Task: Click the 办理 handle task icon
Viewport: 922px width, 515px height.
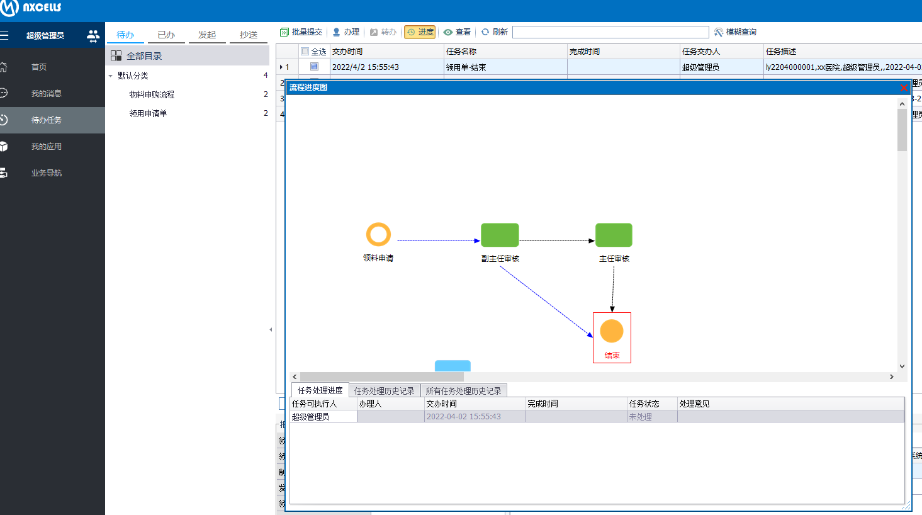Action: 337,32
